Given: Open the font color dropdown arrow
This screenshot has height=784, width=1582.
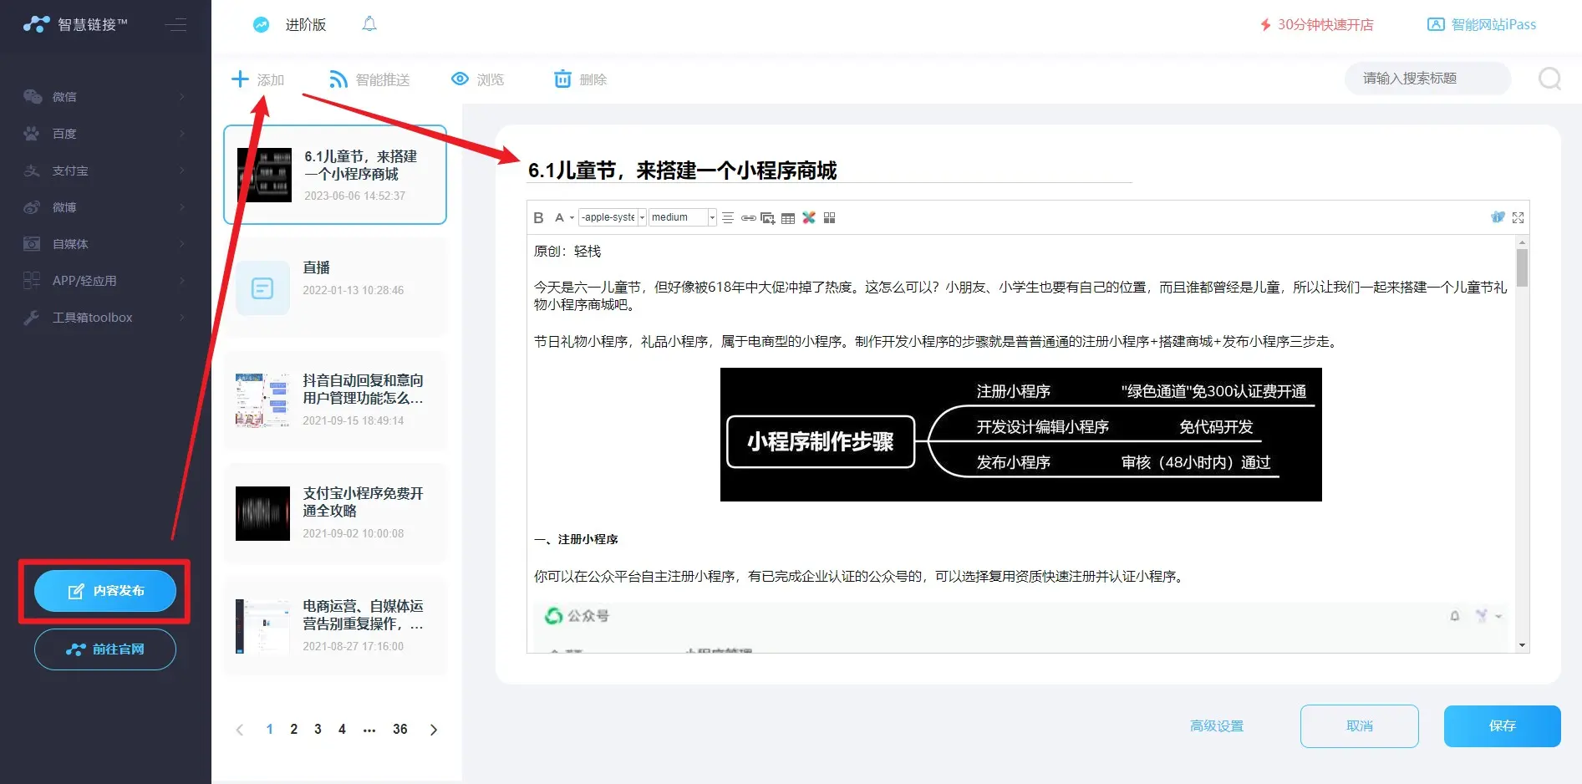Looking at the screenshot, I should pos(572,218).
